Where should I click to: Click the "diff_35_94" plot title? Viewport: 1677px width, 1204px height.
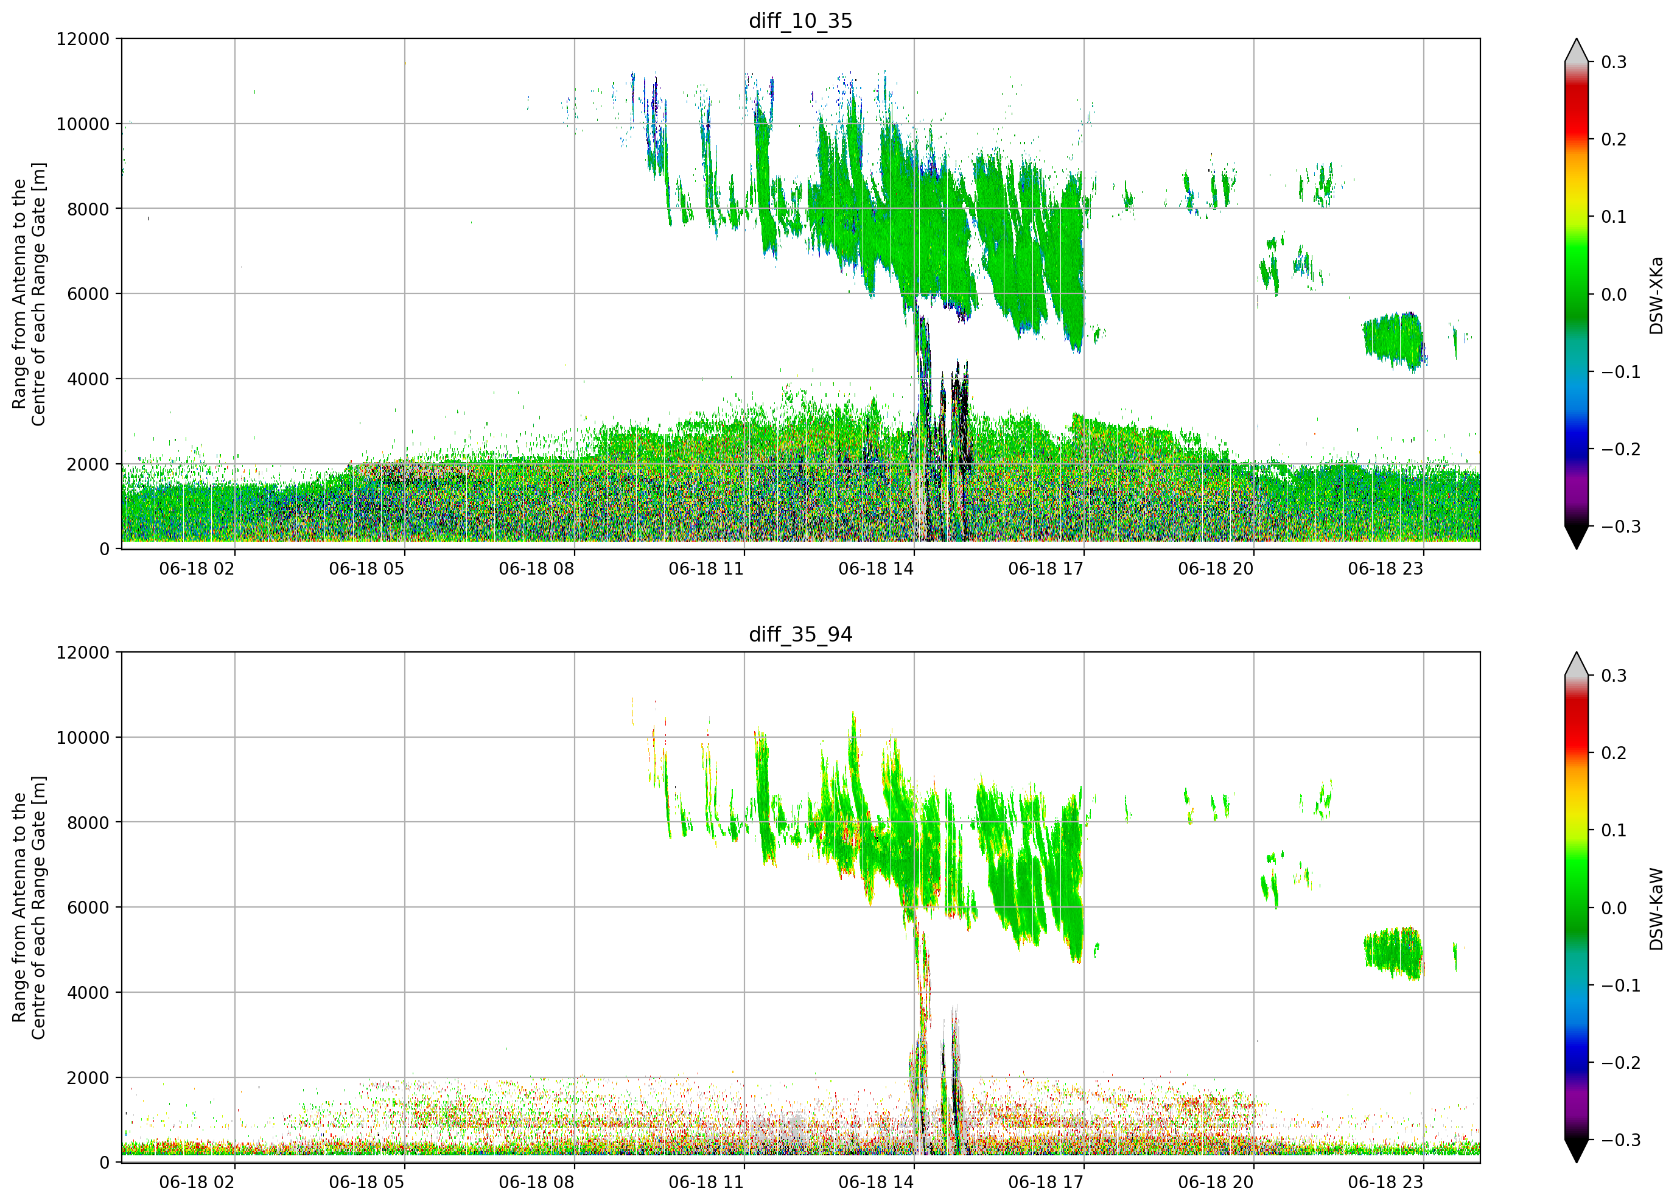(801, 634)
